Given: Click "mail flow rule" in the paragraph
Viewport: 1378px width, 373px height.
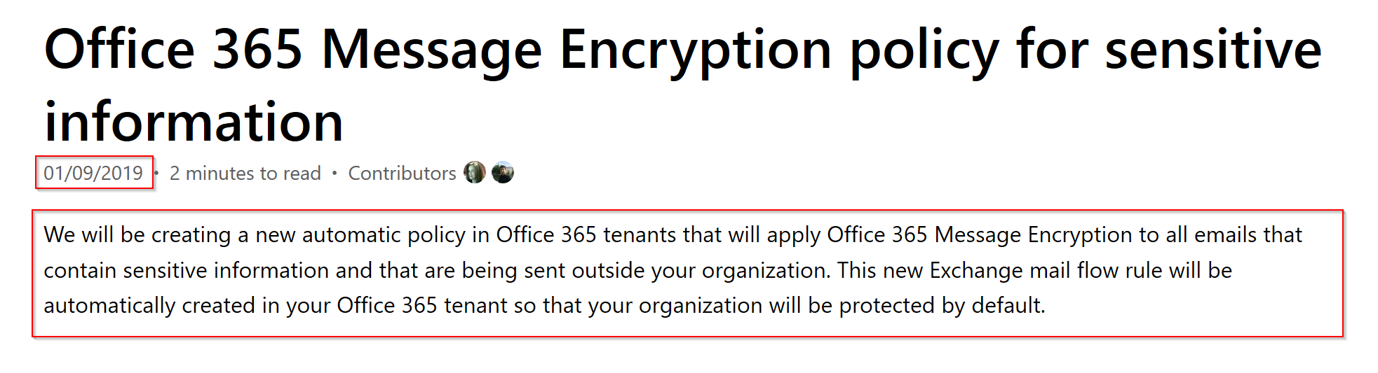Looking at the screenshot, I should click(1095, 271).
